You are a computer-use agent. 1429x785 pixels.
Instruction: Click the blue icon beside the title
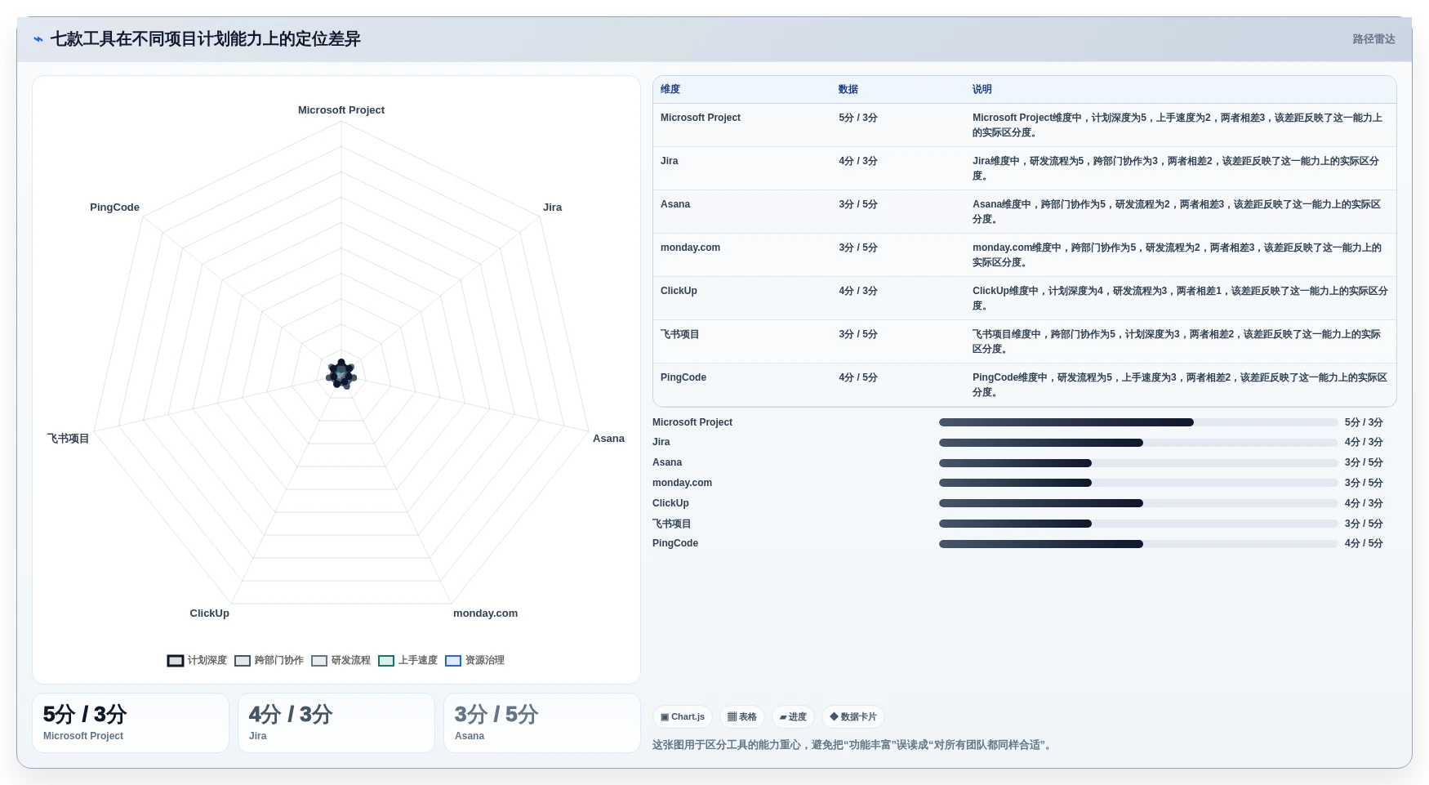pos(38,39)
